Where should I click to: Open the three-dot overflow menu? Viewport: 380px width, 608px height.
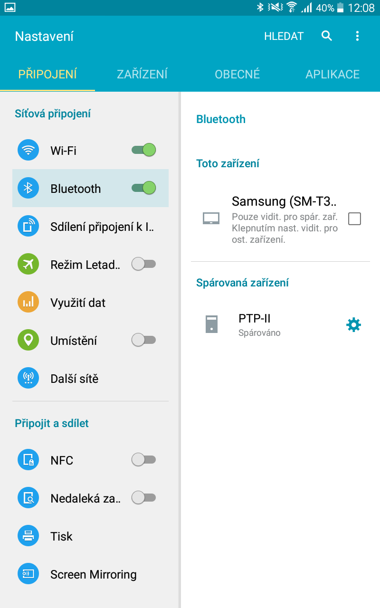click(357, 36)
